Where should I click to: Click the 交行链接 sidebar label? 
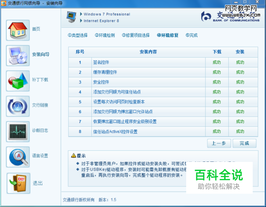(x=40, y=105)
